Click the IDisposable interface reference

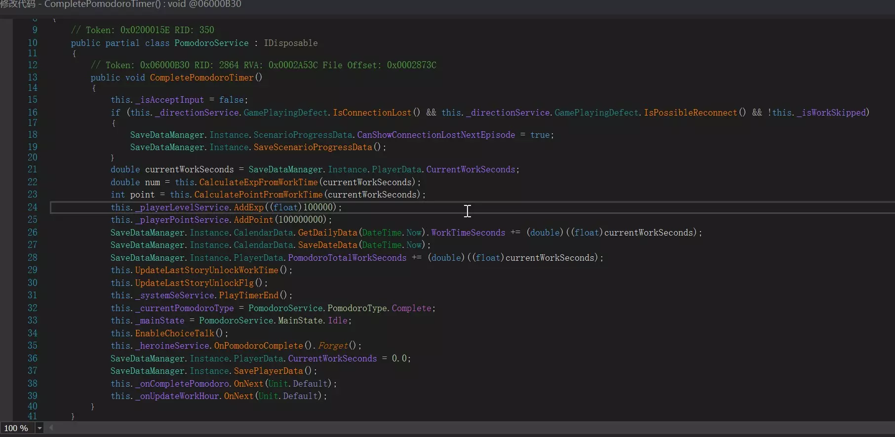(290, 43)
